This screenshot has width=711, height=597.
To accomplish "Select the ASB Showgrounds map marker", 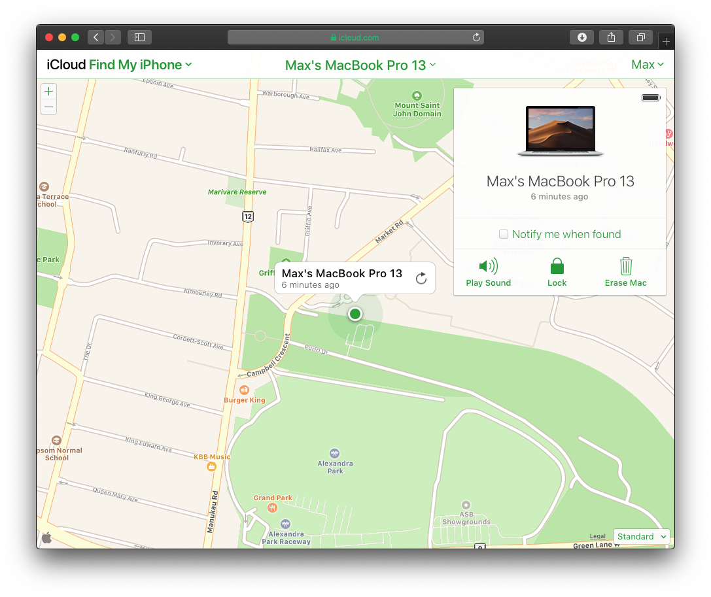I will 466,505.
